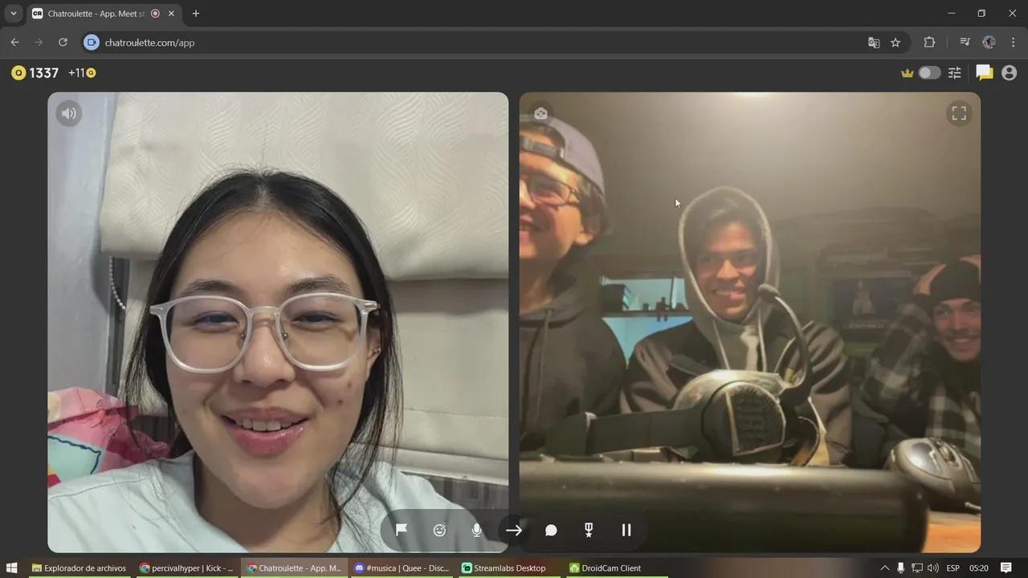Screen dimensions: 1028x578
Task: Switch to Streamlabs Desktop on the taskbar
Action: click(504, 568)
